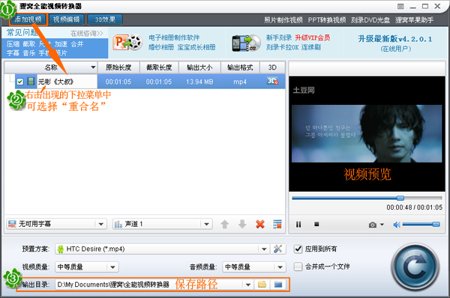Click the wrench preset settings icon
Image resolution: width=450 pixels, height=298 pixels.
pyautogui.click(x=277, y=249)
